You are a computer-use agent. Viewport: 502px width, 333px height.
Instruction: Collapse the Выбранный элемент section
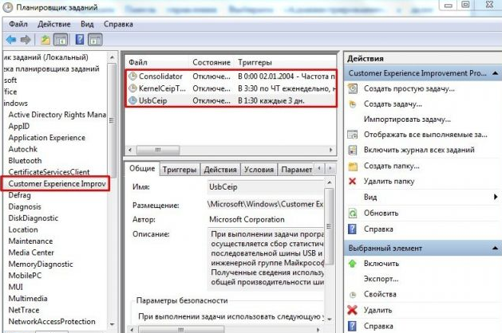[495, 248]
